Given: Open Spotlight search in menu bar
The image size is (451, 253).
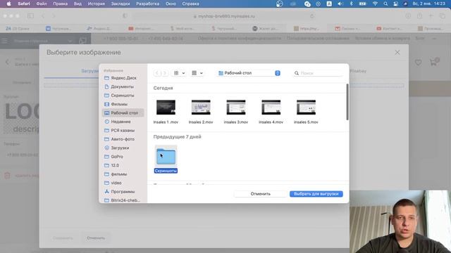Looking at the screenshot, I should click(x=385, y=4).
